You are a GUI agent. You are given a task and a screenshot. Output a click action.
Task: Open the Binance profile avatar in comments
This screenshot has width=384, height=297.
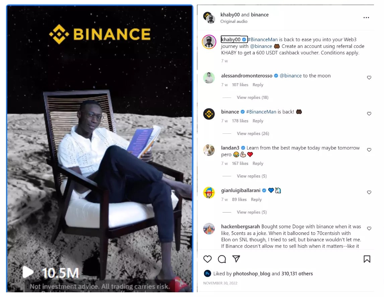(x=209, y=114)
